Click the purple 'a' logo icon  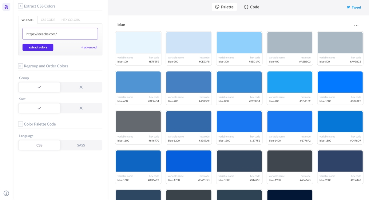(x=6, y=7)
